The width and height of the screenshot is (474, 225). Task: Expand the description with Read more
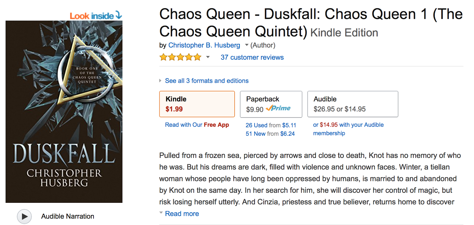[x=182, y=214]
